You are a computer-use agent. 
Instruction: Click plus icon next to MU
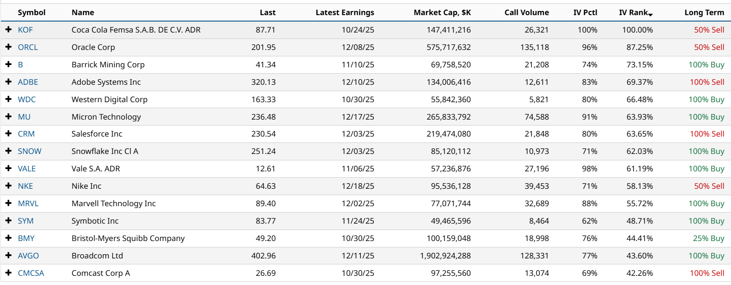(8, 116)
